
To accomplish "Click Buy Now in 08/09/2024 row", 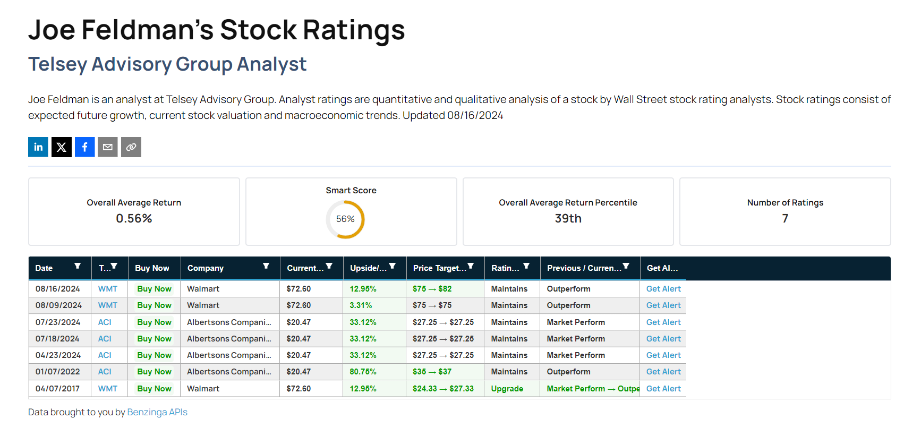I will (154, 305).
